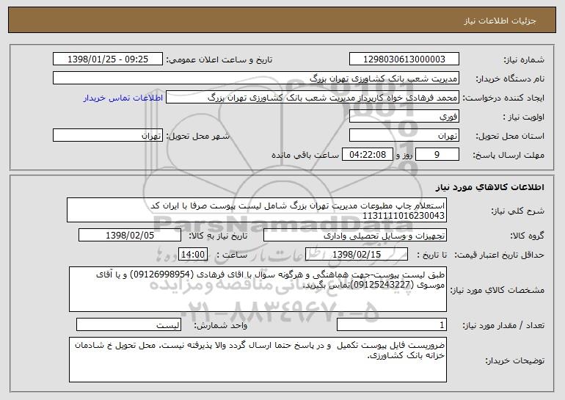This screenshot has height=400, width=565.
Task: Click the واحد شمارش field showing لیست
Action: [128, 324]
